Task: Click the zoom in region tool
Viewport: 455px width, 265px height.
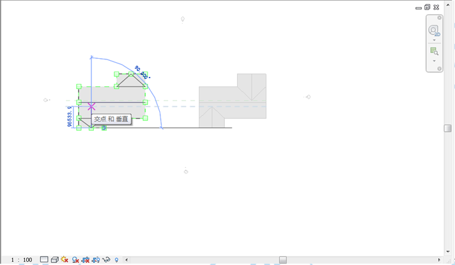Action: 435,52
